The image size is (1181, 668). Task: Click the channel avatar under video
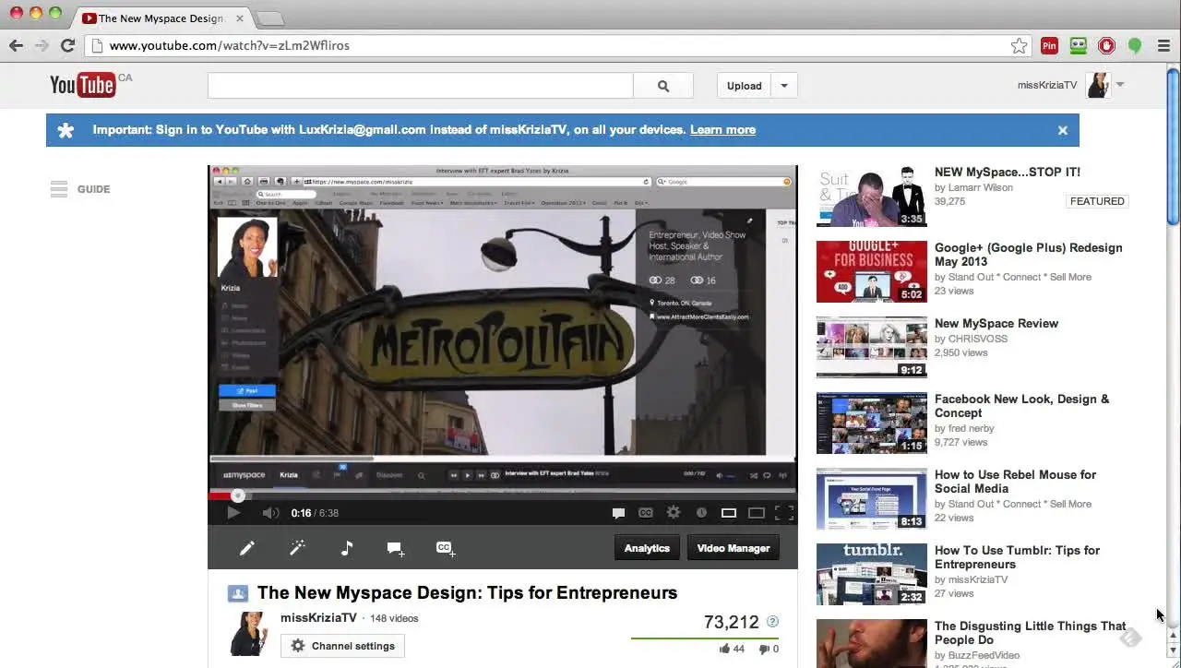tap(248, 634)
